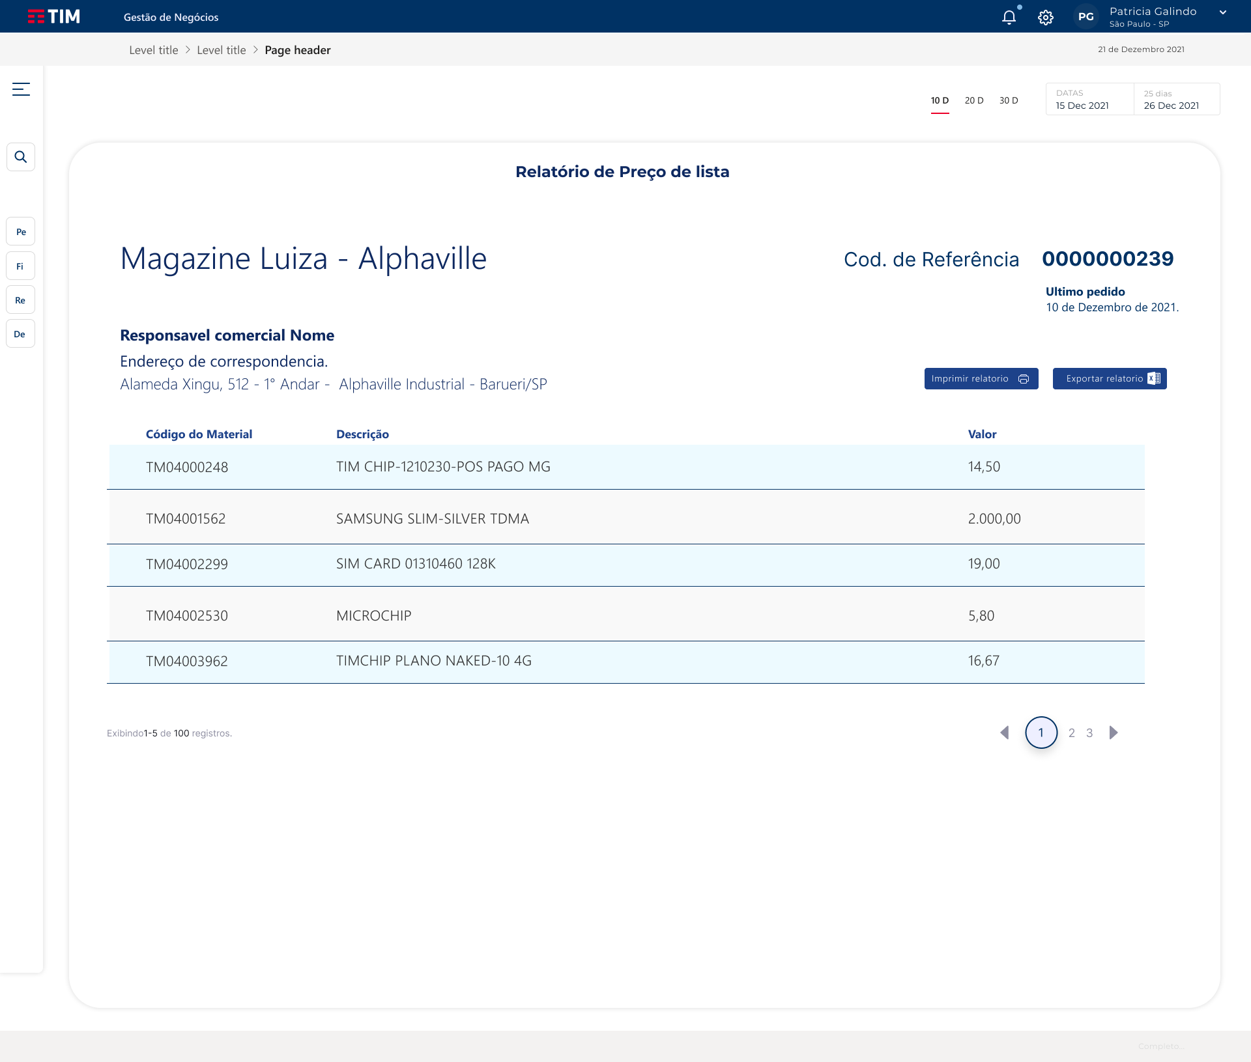Screen dimensions: 1251x1062
Task: Go to second Level title breadcrumb
Action: (x=222, y=50)
